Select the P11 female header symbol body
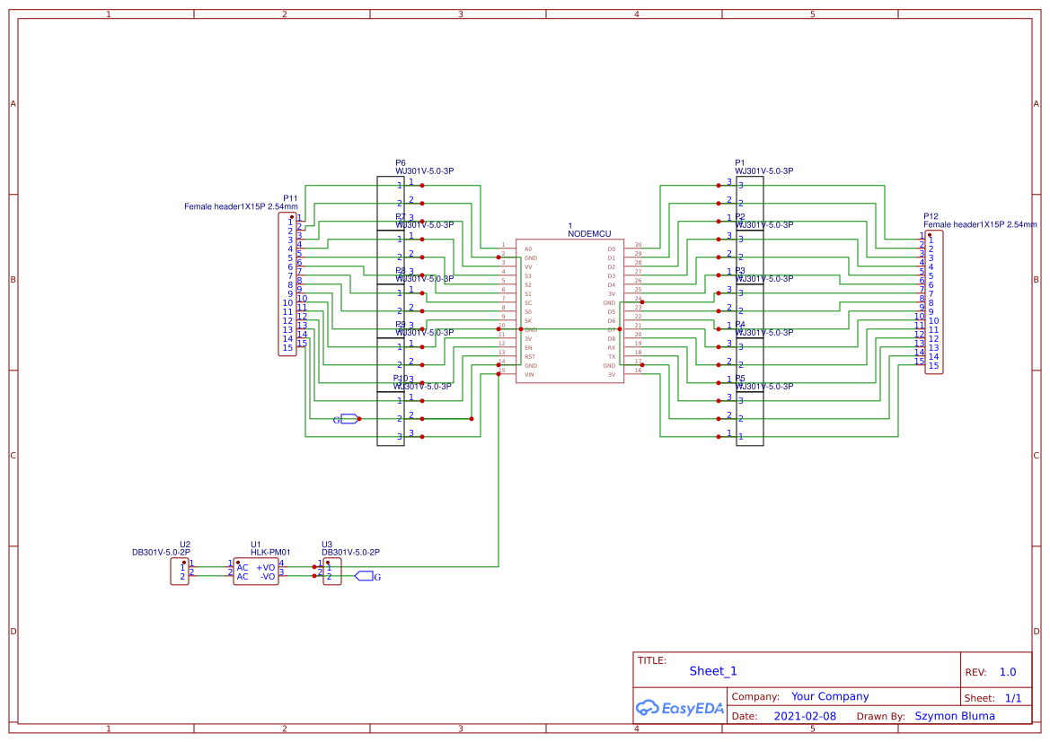The width and height of the screenshot is (1050, 742). [x=287, y=284]
